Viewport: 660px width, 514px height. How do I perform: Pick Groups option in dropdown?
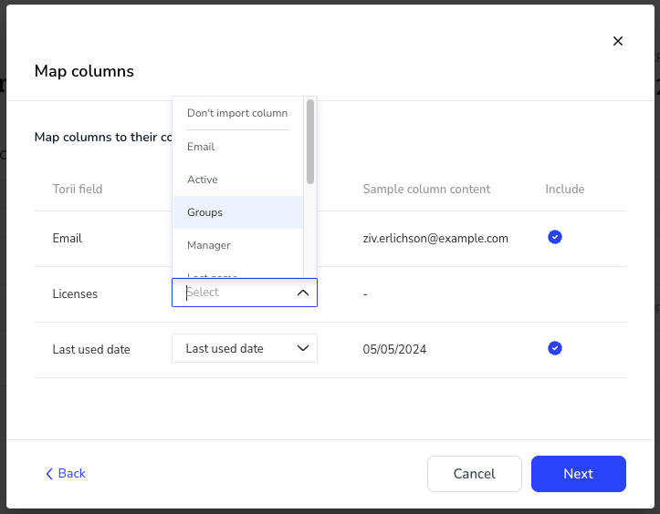(237, 212)
